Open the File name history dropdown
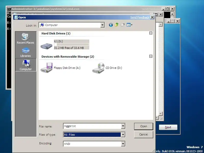204x153 pixels. (123, 126)
